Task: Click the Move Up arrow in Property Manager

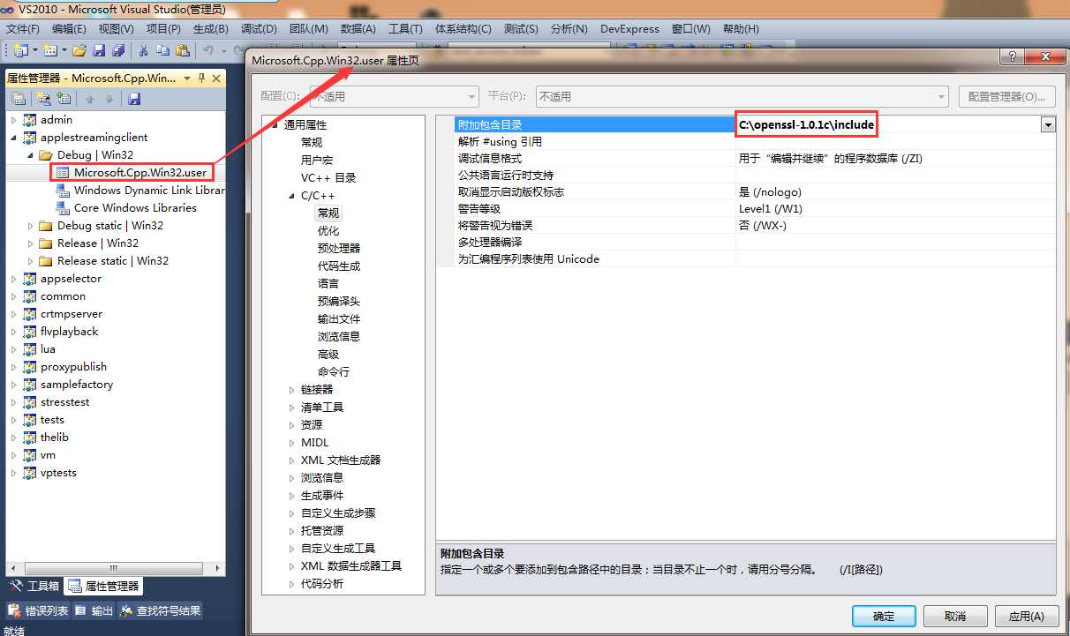Action: (x=89, y=99)
